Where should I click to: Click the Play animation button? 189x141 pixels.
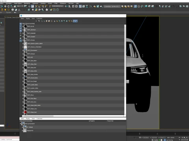pos(184,137)
